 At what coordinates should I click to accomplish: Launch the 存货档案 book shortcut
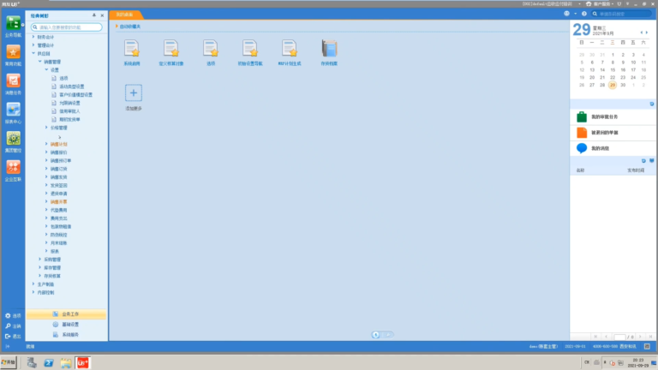coord(329,52)
